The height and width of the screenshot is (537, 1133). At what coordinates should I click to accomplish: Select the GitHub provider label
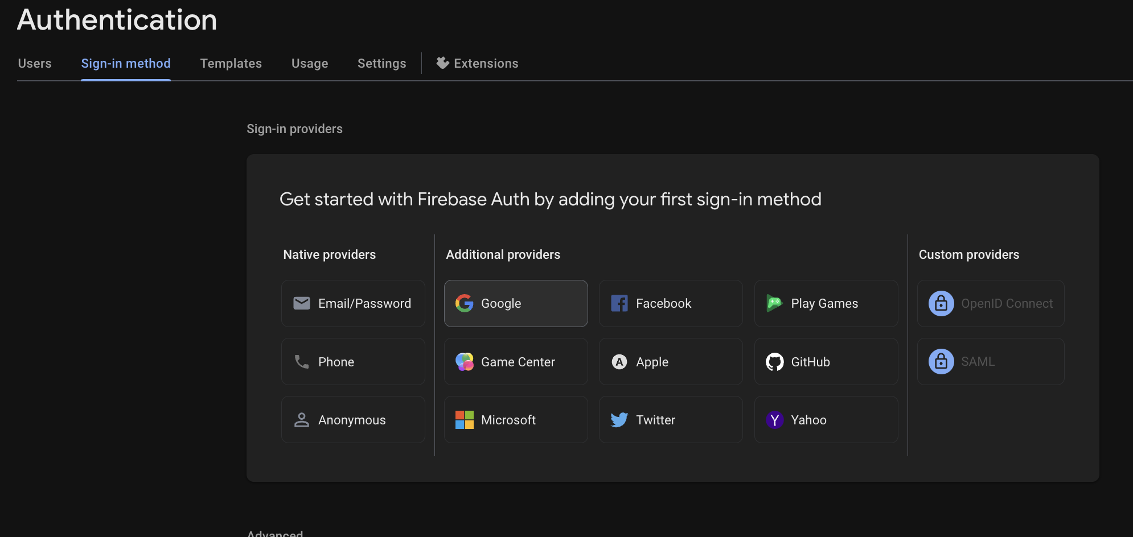click(811, 362)
